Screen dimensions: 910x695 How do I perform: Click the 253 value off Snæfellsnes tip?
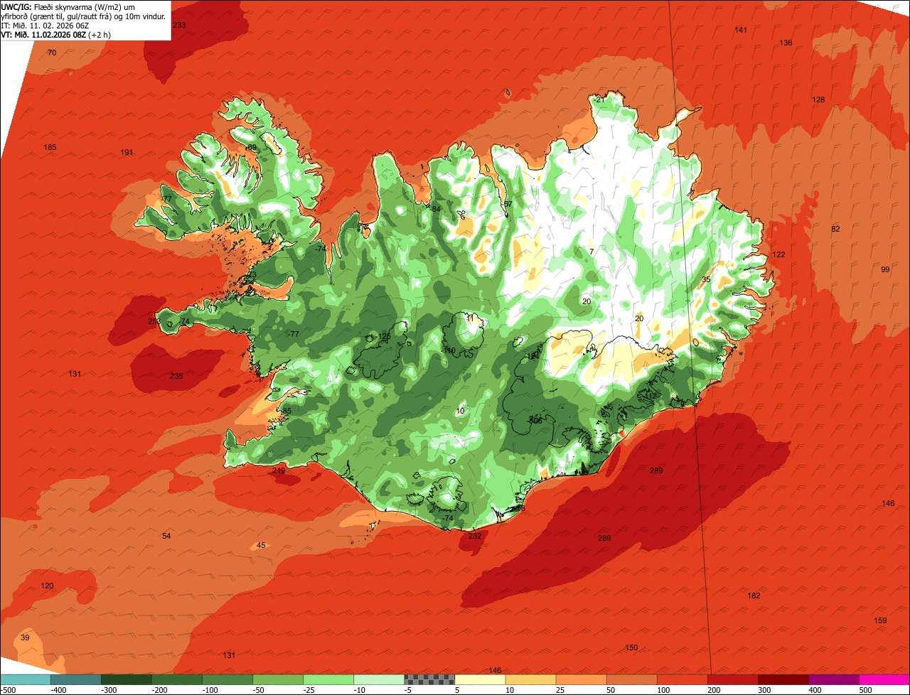click(x=154, y=321)
